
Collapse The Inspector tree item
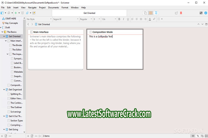point(8,54)
